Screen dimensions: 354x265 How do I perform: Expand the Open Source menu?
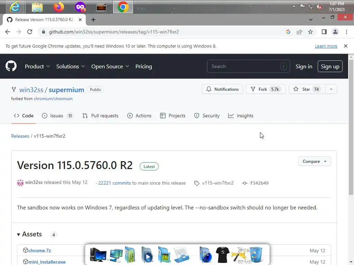[x=110, y=67]
